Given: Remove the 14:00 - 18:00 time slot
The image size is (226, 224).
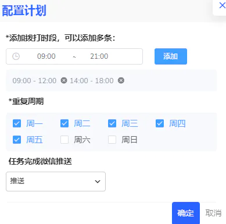Looking at the screenshot, I should [x=121, y=80].
